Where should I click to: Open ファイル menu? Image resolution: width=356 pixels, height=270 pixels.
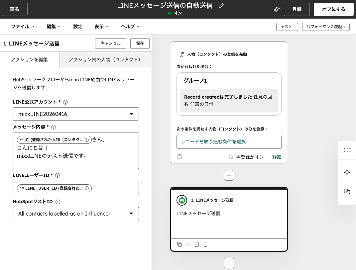(23, 27)
